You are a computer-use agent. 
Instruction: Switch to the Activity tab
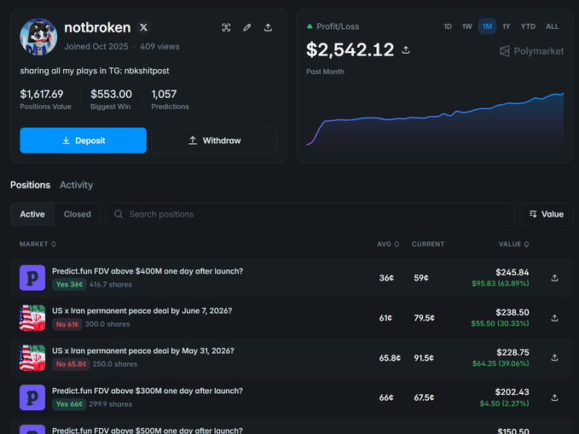point(77,185)
